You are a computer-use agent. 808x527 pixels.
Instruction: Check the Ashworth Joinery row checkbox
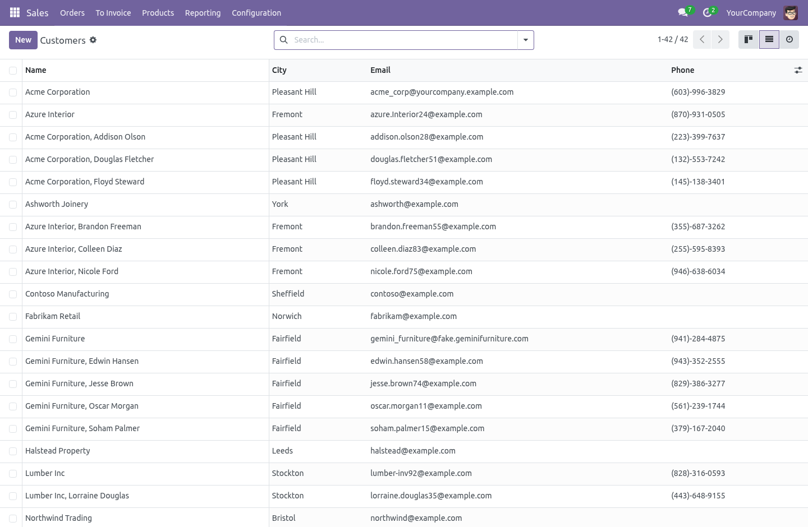click(13, 205)
